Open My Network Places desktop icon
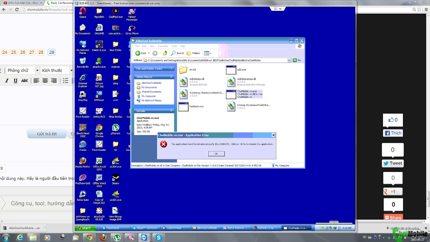 (83, 47)
